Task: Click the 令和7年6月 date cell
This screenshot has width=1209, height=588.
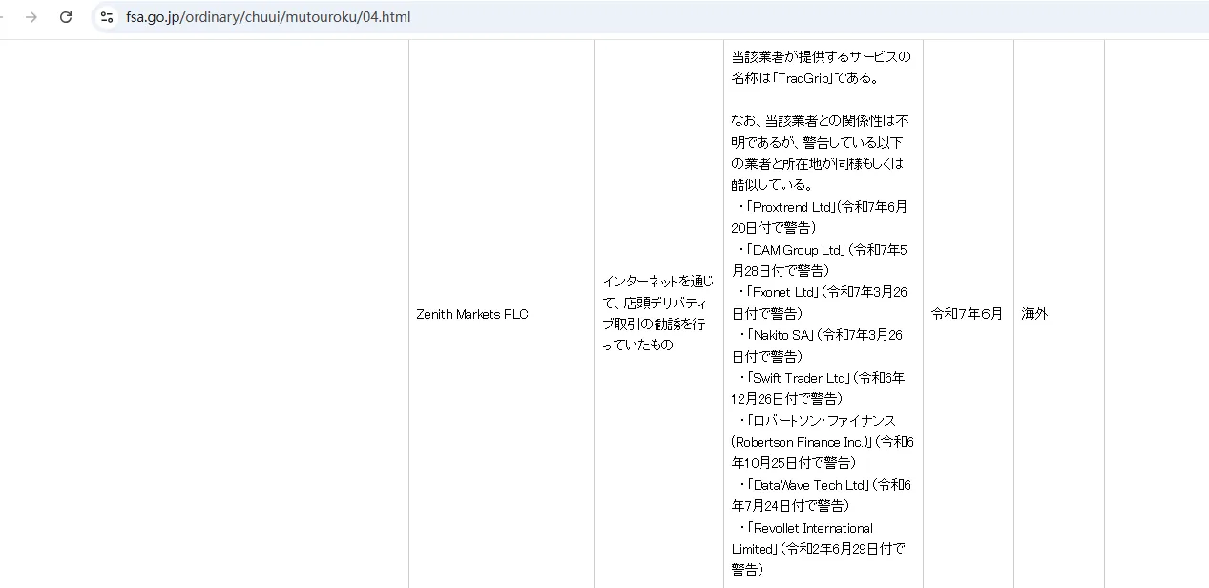Action: click(967, 314)
